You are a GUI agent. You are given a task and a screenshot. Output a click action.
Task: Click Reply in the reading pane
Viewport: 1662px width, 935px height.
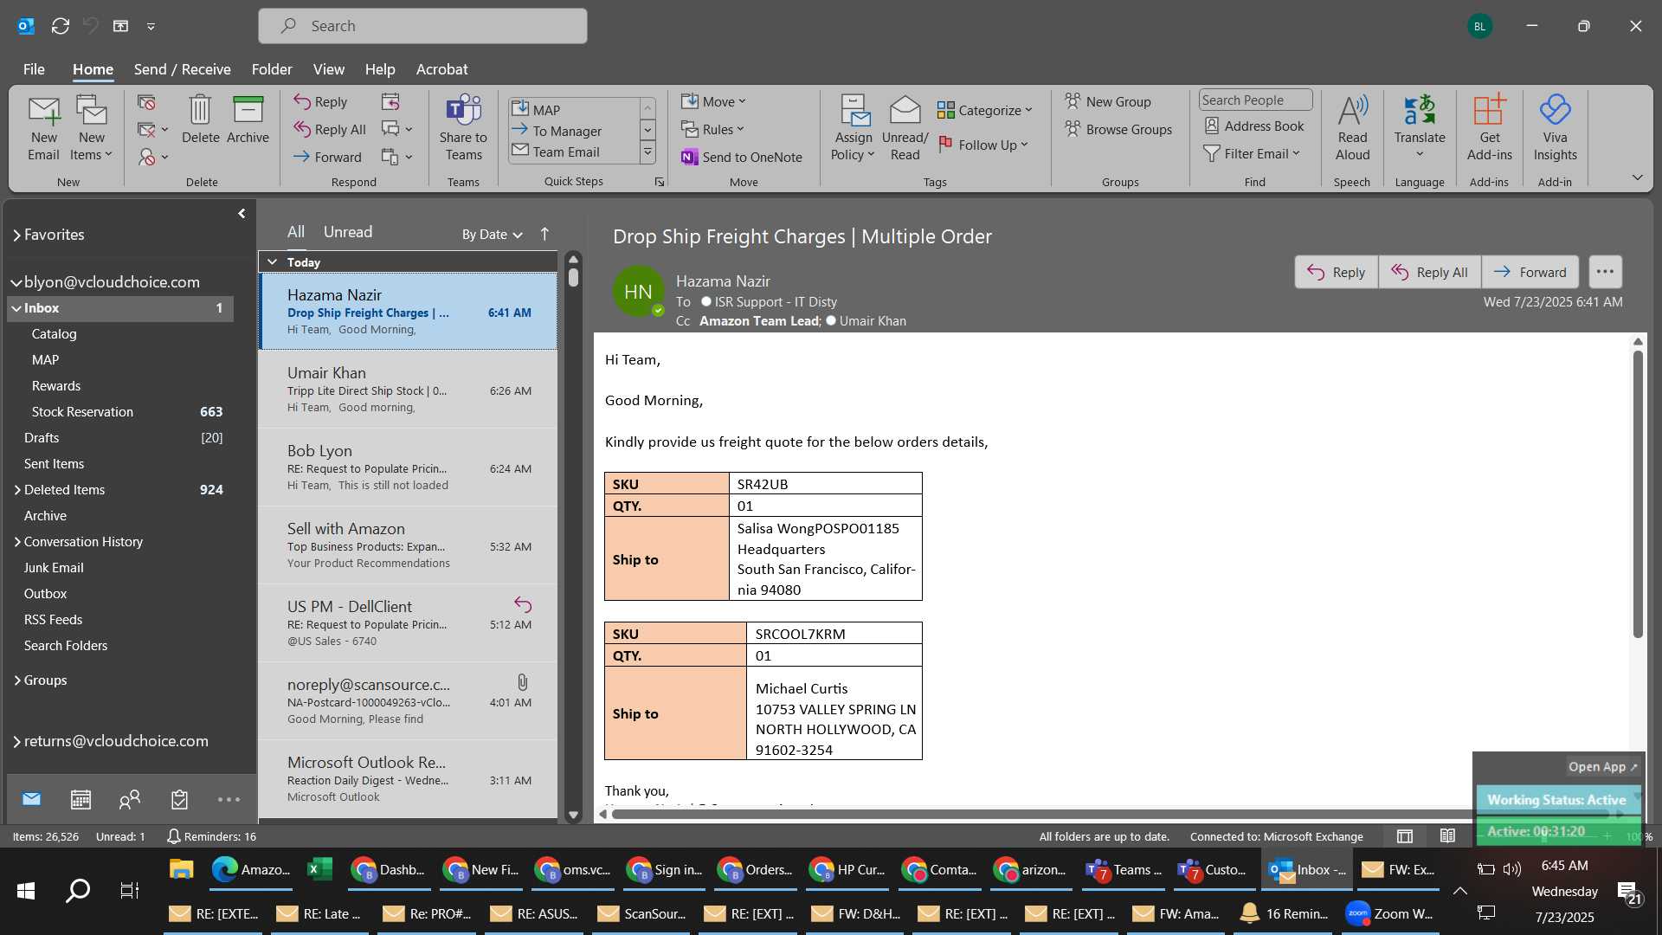(x=1336, y=272)
